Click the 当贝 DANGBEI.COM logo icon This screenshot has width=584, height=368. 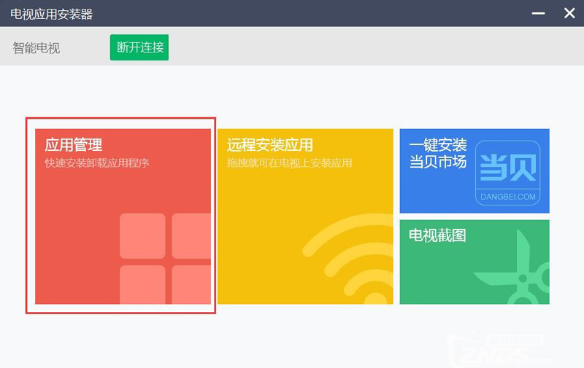coord(507,173)
